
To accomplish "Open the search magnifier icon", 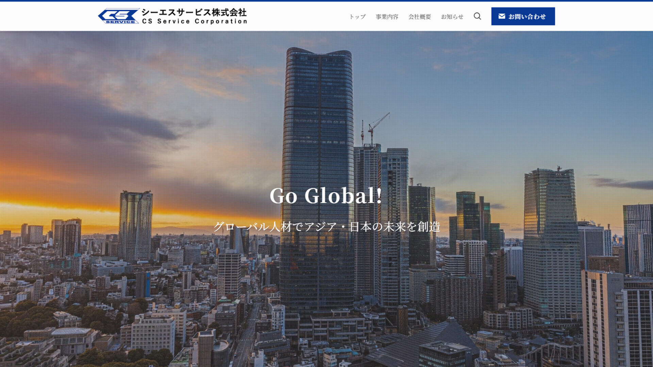I will pos(477,16).
